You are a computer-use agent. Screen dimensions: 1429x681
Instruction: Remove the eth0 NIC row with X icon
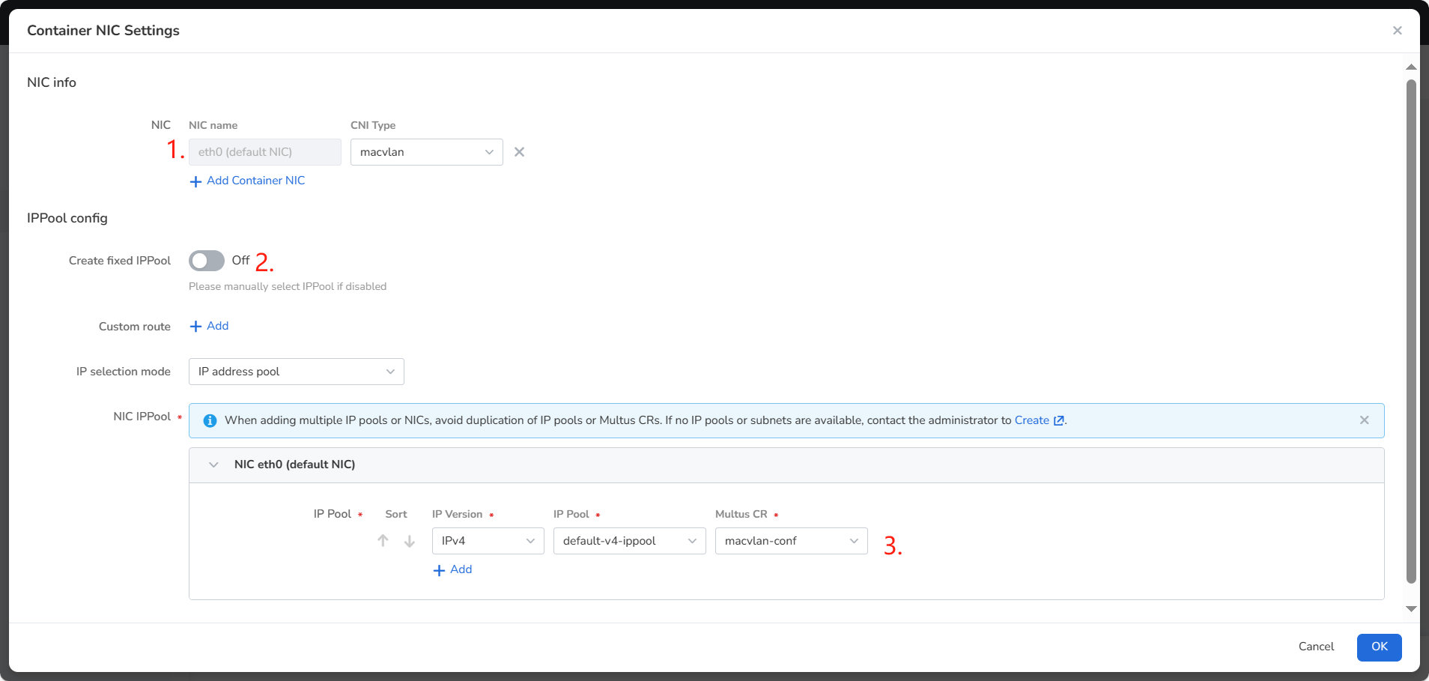point(519,152)
